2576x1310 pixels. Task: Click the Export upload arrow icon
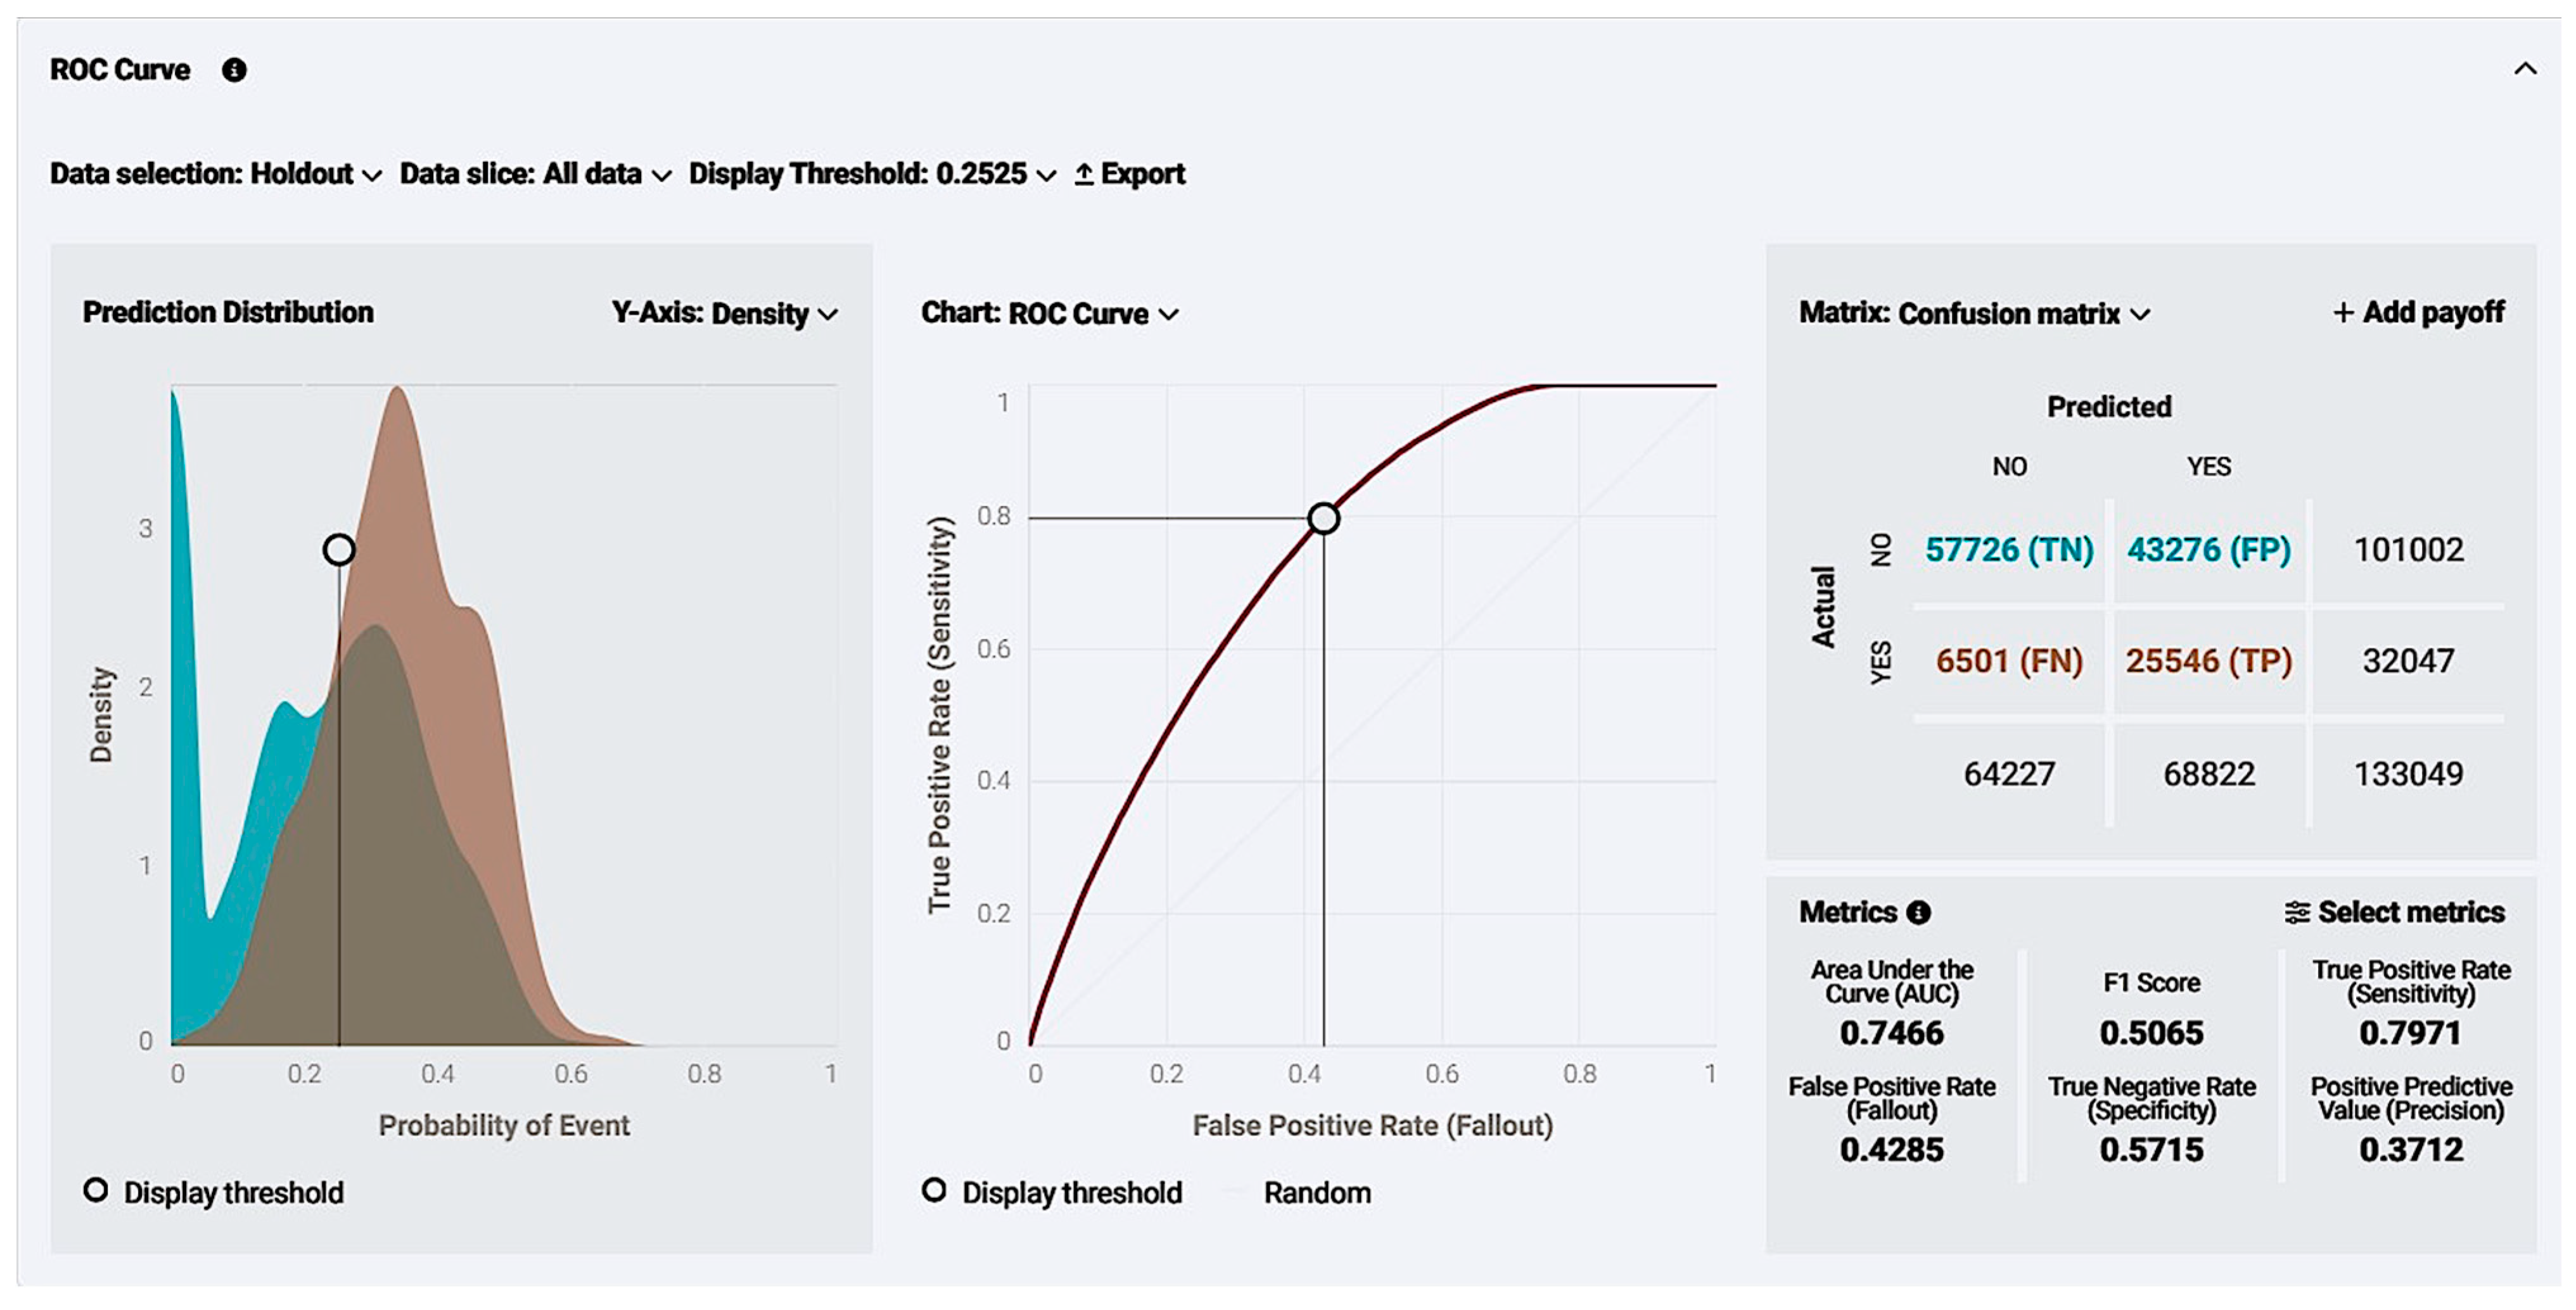(1083, 174)
